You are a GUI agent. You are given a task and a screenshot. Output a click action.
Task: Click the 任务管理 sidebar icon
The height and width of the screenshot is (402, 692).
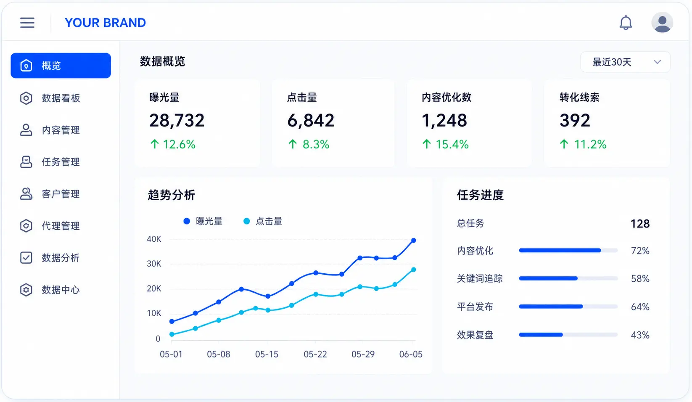click(26, 162)
